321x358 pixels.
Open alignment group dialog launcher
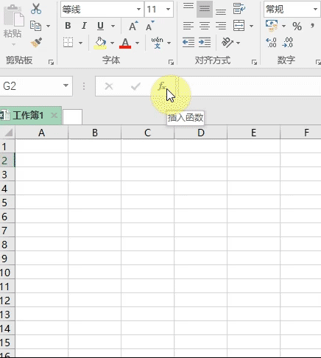pos(254,63)
